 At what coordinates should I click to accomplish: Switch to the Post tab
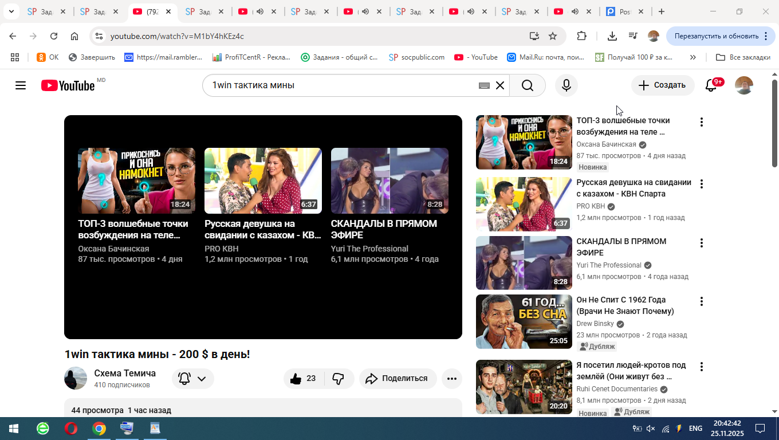(625, 11)
